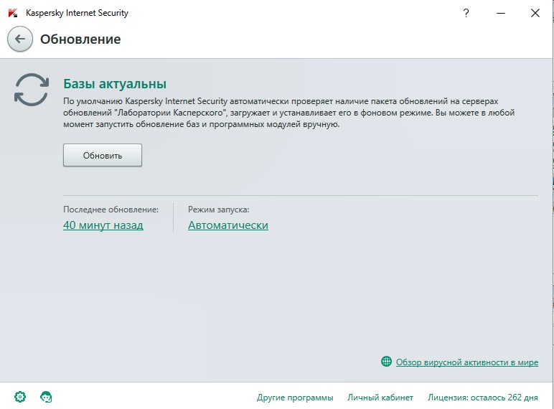Minimize the Kaspersky window
The height and width of the screenshot is (409, 554).
tap(501, 13)
